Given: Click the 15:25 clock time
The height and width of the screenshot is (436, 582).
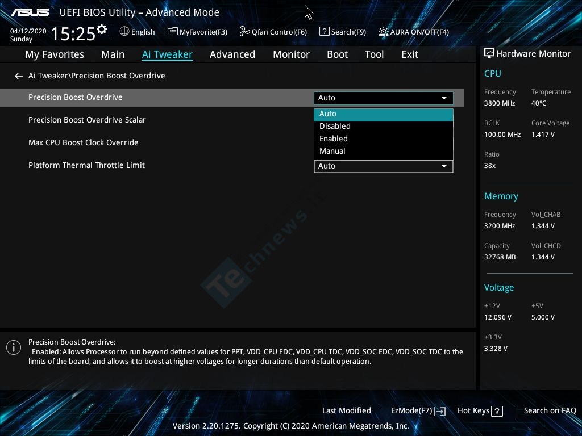Looking at the screenshot, I should point(73,34).
